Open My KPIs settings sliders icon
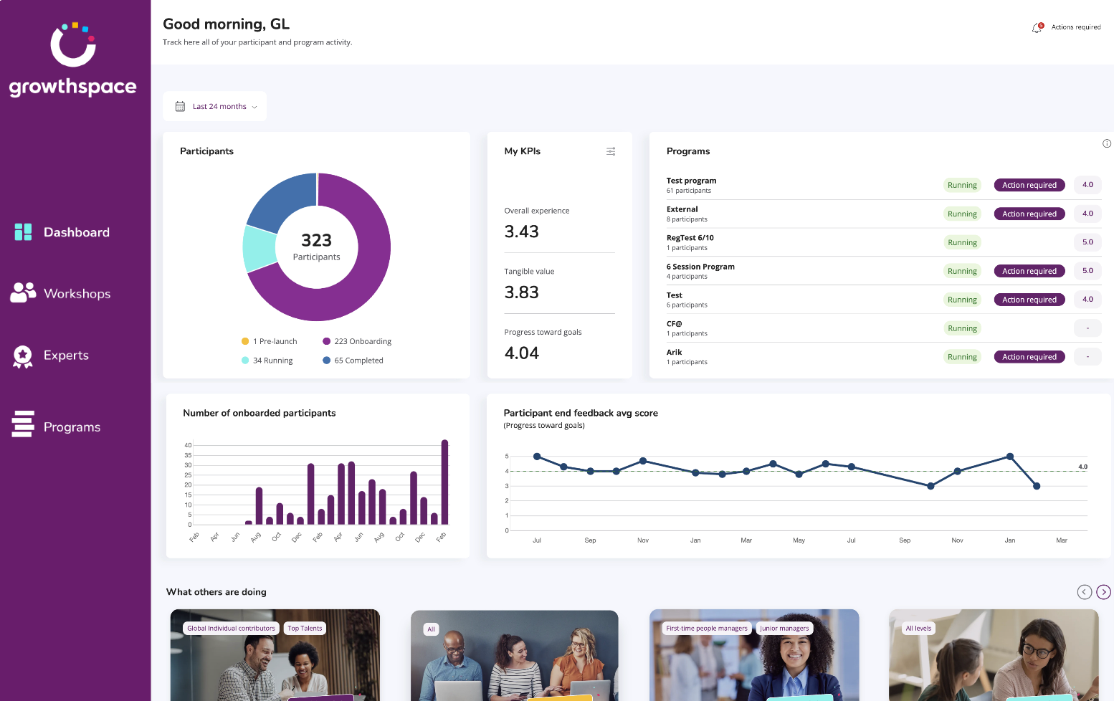Viewport: 1114px width, 701px height. click(x=611, y=151)
